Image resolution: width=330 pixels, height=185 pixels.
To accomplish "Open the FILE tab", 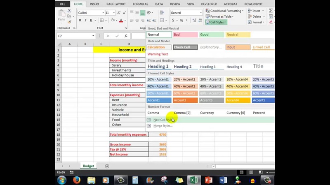I will point(63,4).
